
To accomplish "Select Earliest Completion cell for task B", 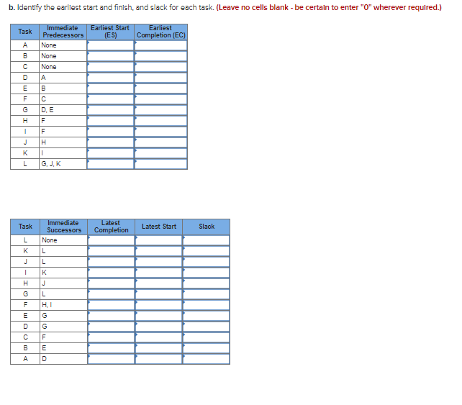I will coord(161,56).
